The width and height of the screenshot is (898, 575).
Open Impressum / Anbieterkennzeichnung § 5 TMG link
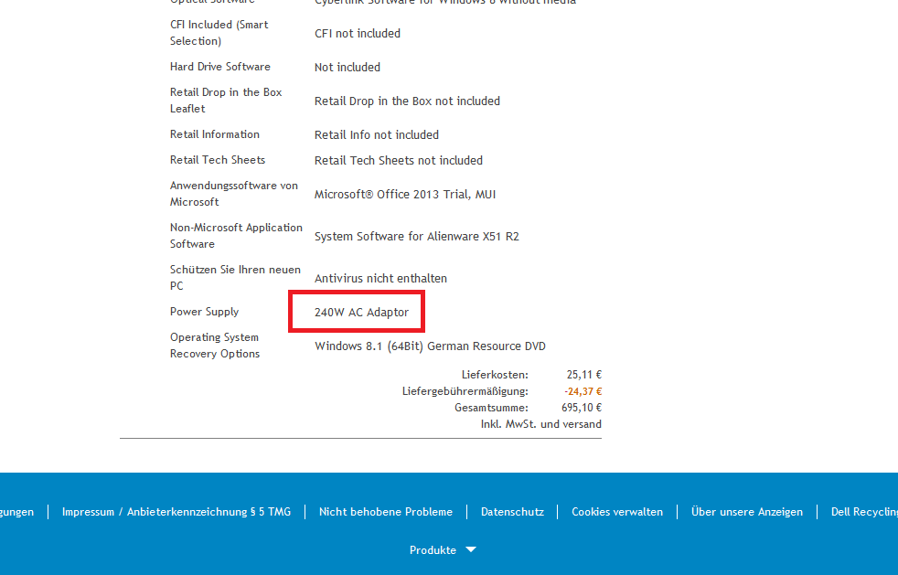[176, 512]
